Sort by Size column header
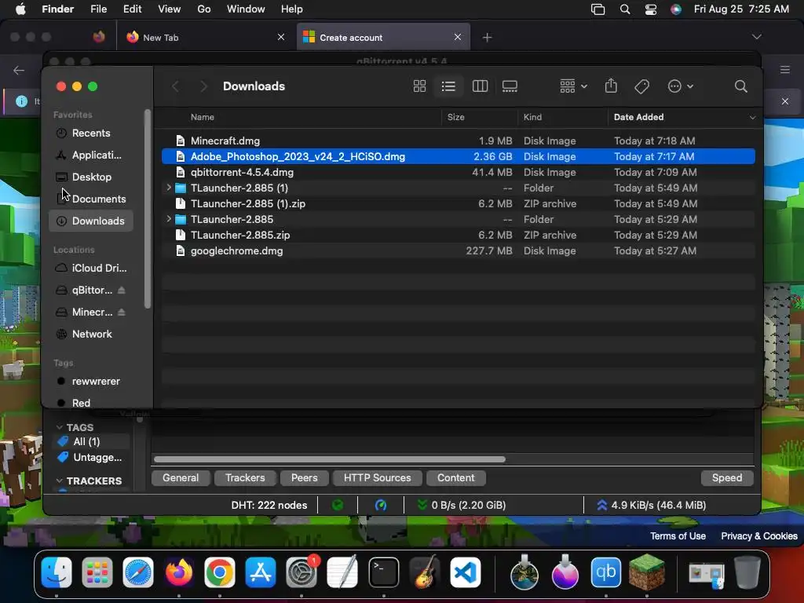Viewport: 804px width, 603px height. pyautogui.click(x=455, y=117)
